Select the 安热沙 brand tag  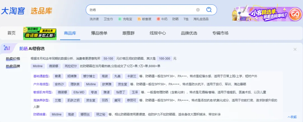[x=59, y=84]
